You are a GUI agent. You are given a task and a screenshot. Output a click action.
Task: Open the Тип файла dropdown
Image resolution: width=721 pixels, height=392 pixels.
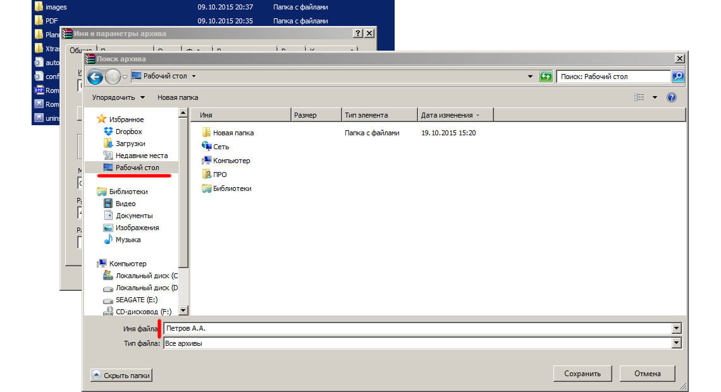tap(676, 343)
